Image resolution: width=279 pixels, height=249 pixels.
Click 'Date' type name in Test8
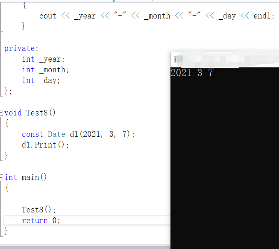coord(57,134)
